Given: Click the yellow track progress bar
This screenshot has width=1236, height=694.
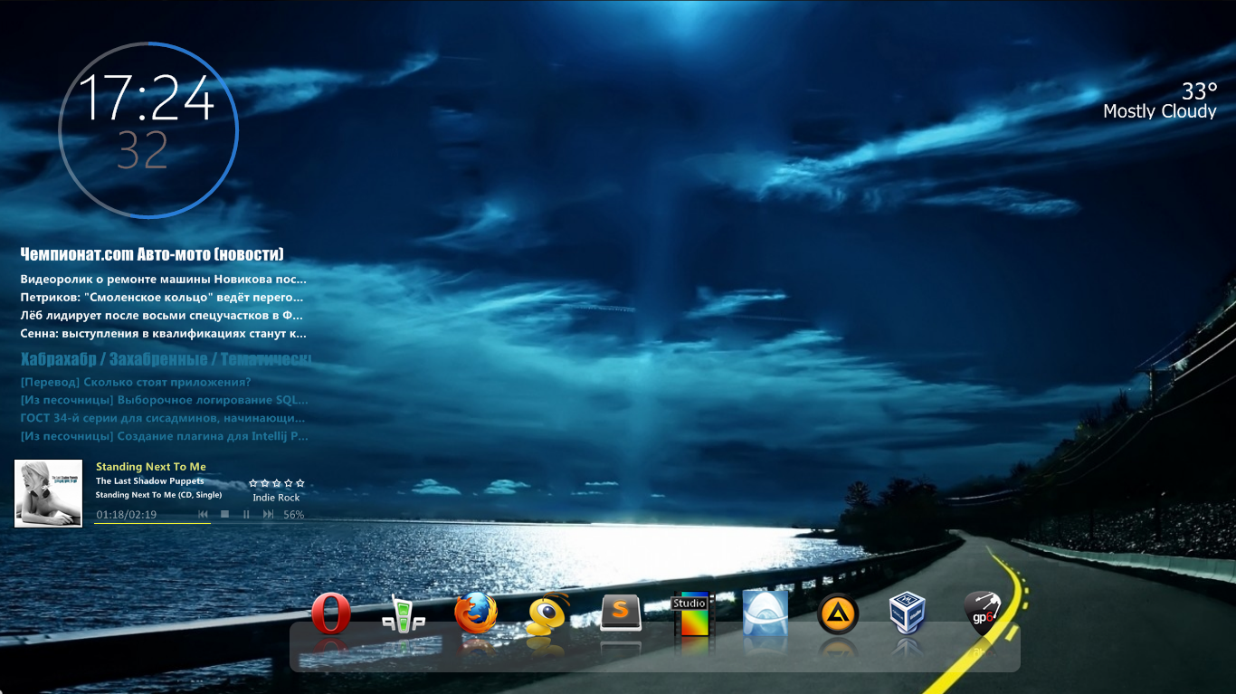Looking at the screenshot, I should coord(152,523).
